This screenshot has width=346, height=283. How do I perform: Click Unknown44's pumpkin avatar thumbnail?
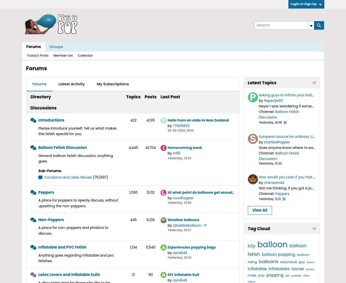[253, 179]
